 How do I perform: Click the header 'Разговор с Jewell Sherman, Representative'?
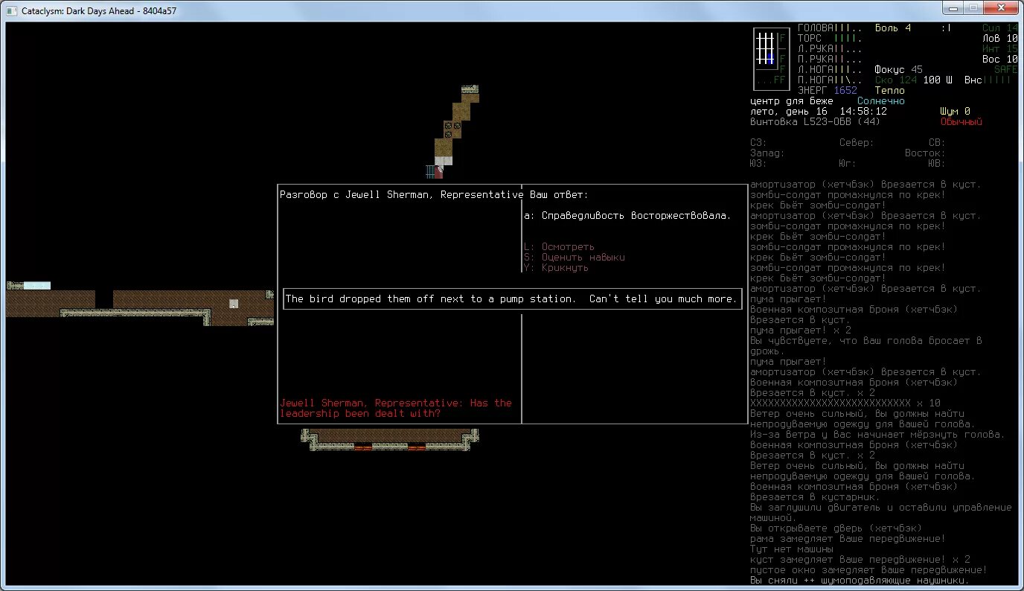pos(401,195)
